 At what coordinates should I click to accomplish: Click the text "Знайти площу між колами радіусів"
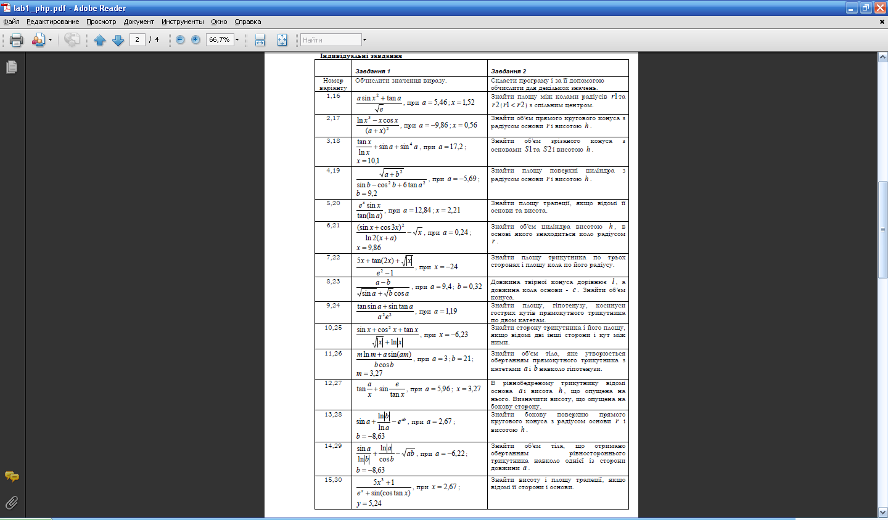click(x=549, y=96)
